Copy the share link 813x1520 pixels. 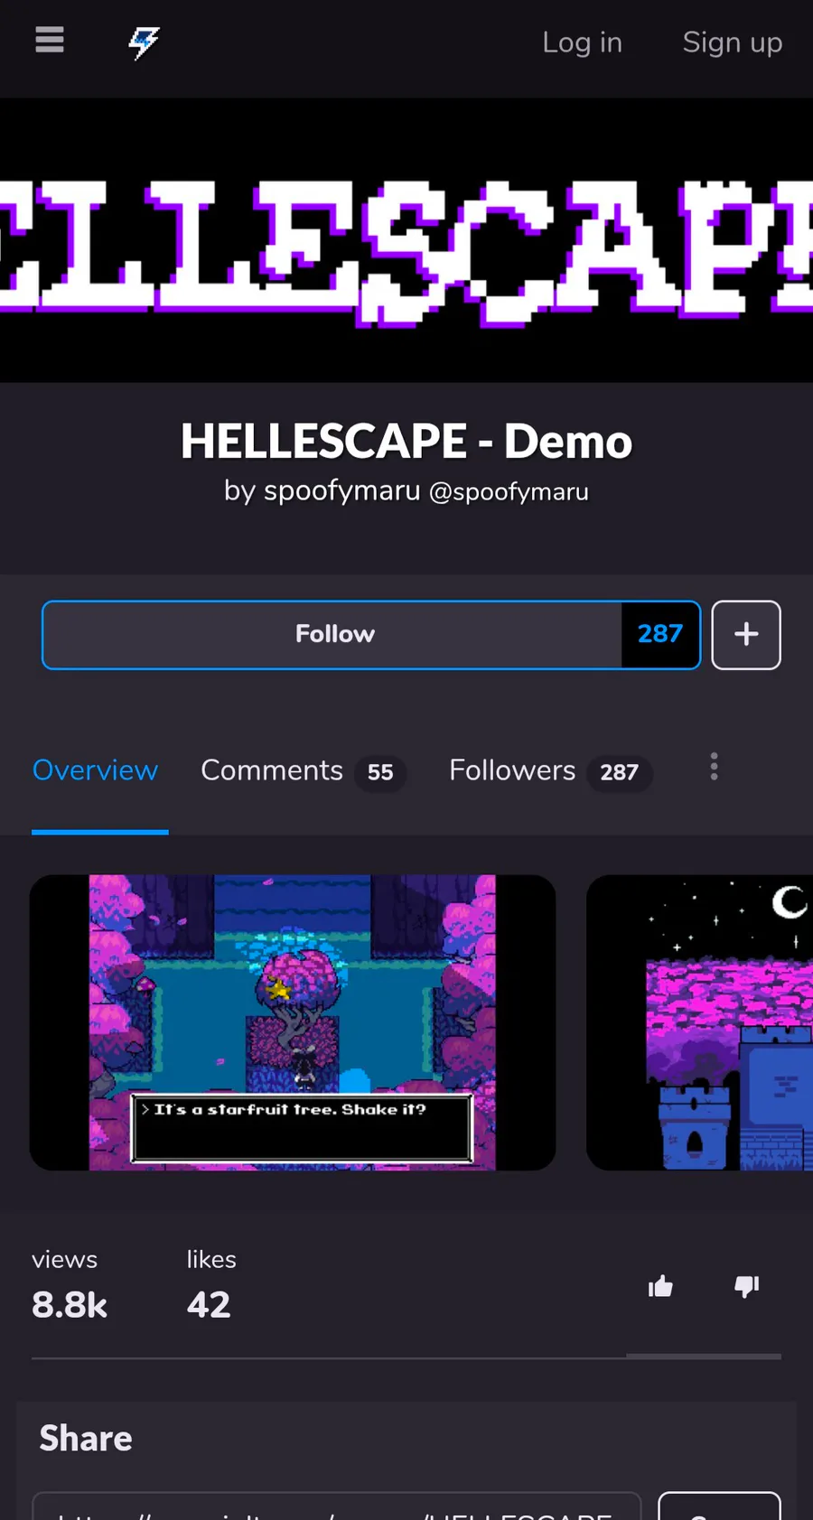coord(719,1506)
